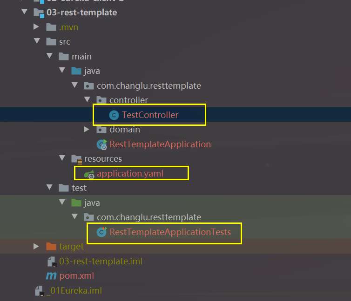Expand the domain package
351x301 pixels.
[87, 130]
